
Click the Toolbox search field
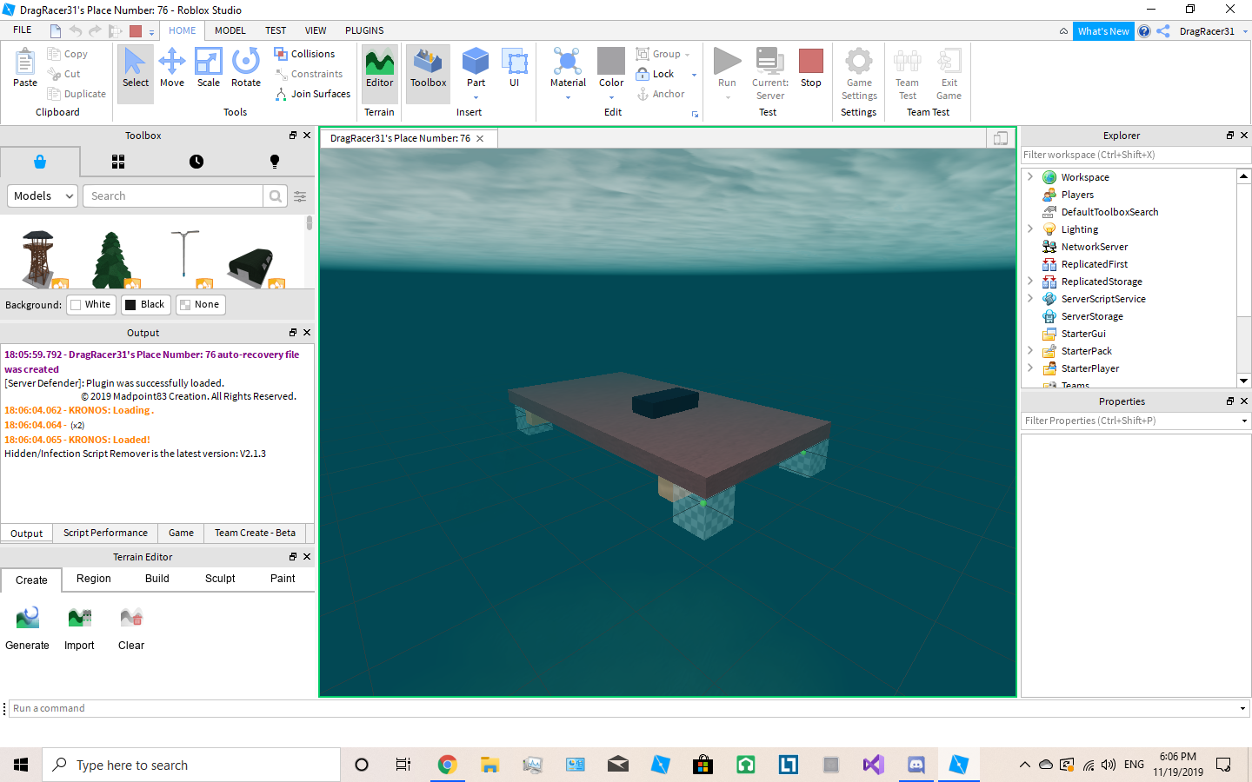(x=173, y=196)
